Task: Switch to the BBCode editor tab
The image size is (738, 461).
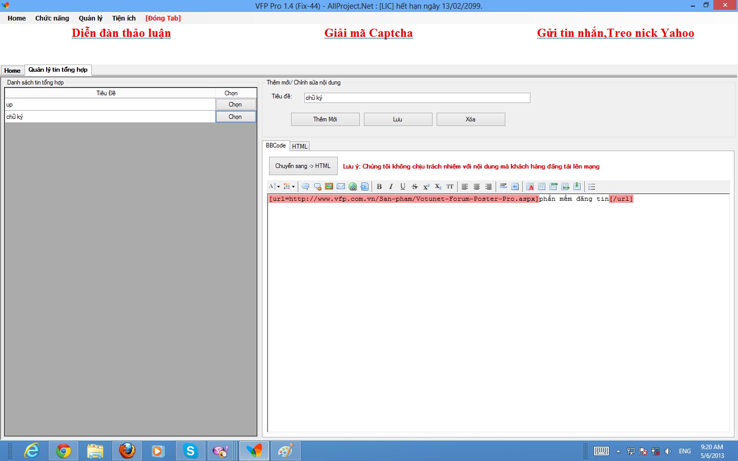Action: pyautogui.click(x=276, y=145)
